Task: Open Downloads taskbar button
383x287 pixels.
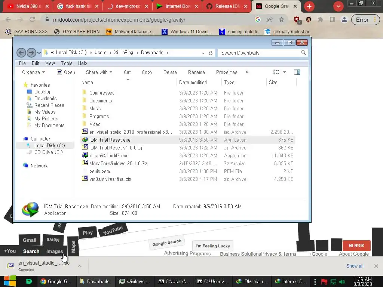Action: pyautogui.click(x=95, y=282)
